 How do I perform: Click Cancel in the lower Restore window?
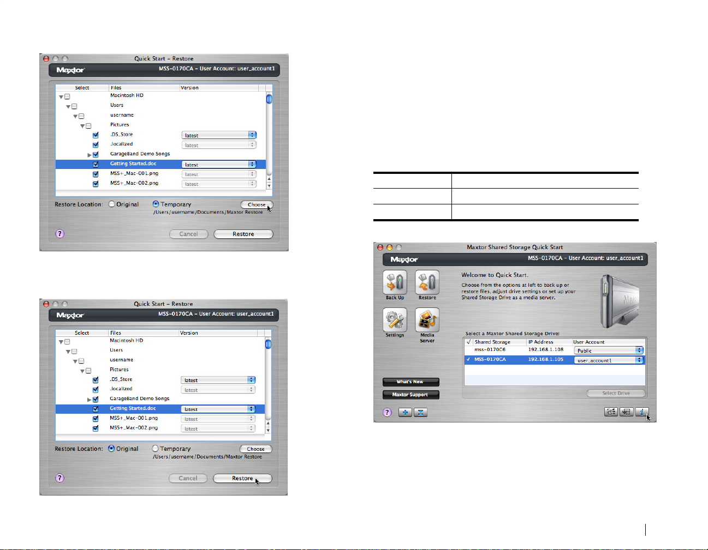coord(188,479)
